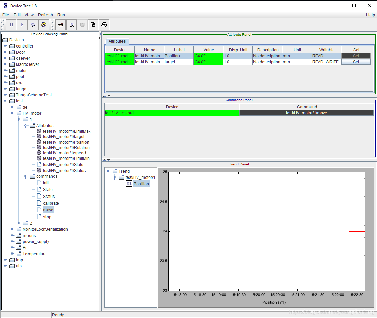Select the Status command in tree
Viewport: 377px width, 318px height.
tap(49, 196)
